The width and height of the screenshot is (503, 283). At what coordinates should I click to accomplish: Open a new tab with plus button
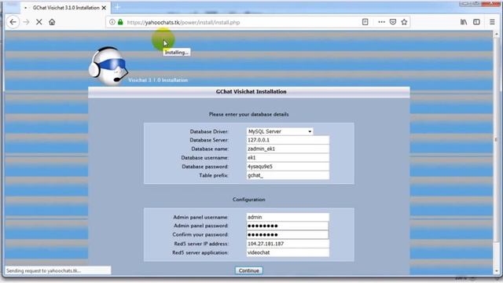117,7
